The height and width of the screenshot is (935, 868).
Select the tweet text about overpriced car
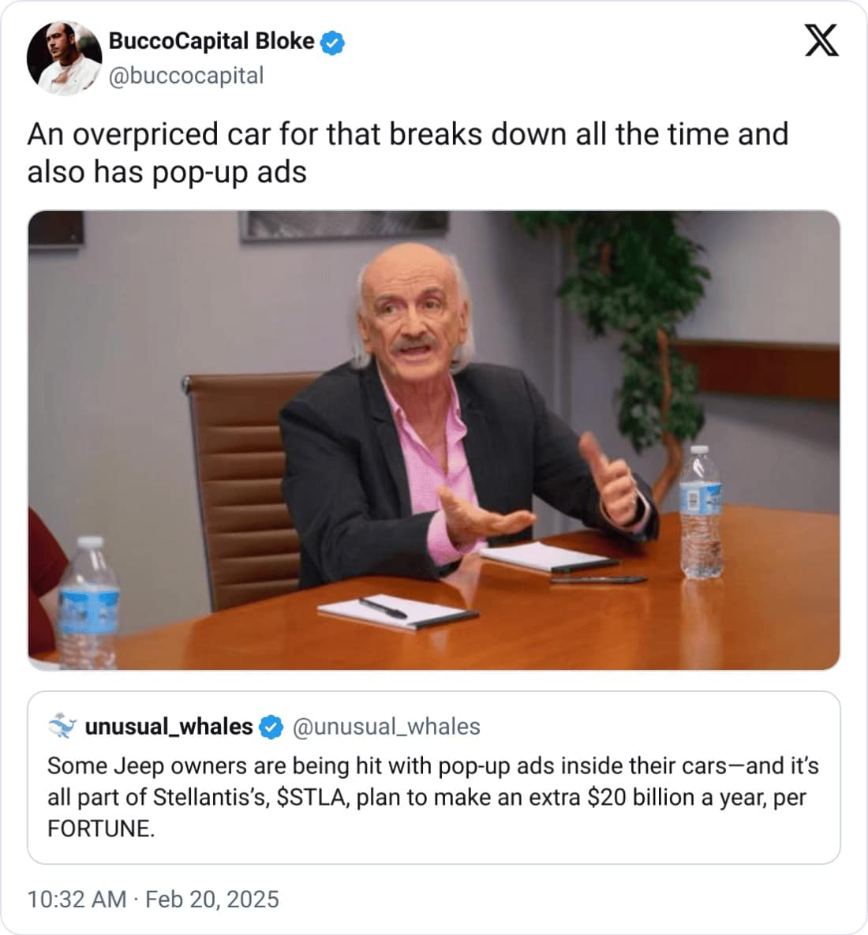[408, 152]
